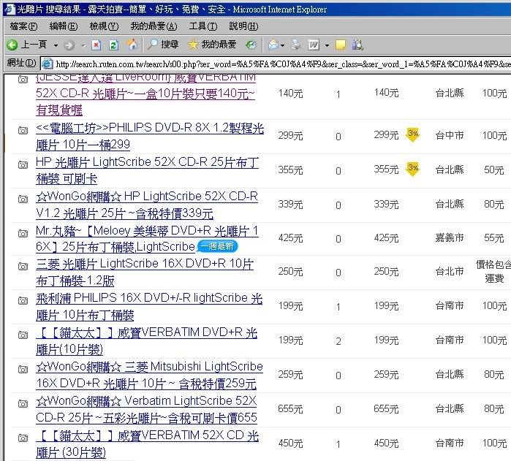511x461 pixels.
Task: Open the 我的最愛(A) menu
Action: 154,26
